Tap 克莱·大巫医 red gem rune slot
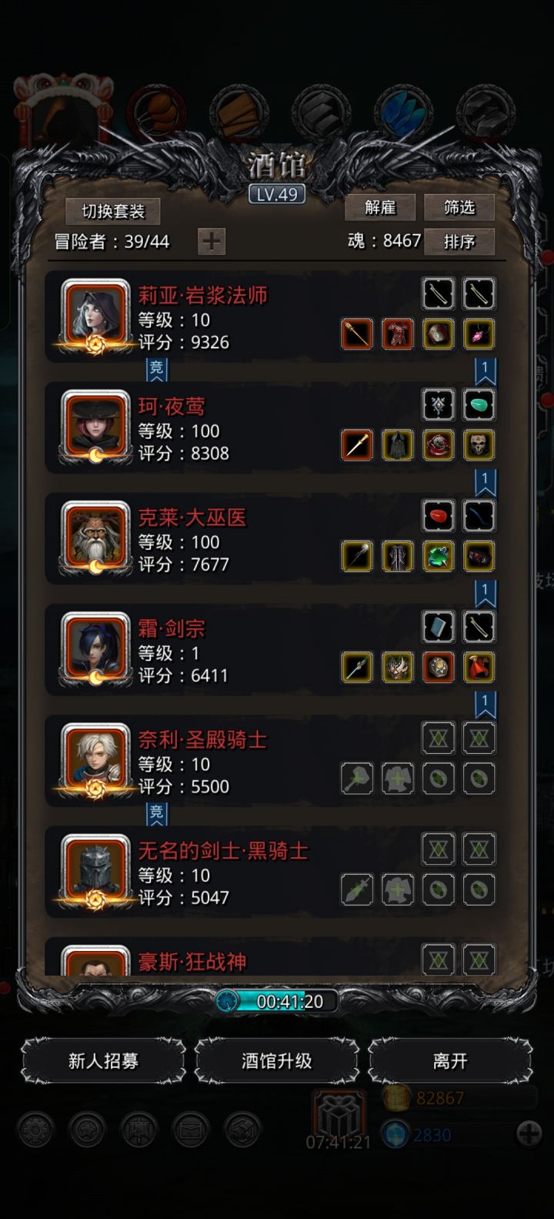Screen dimensions: 554x1219 pyautogui.click(x=438, y=516)
